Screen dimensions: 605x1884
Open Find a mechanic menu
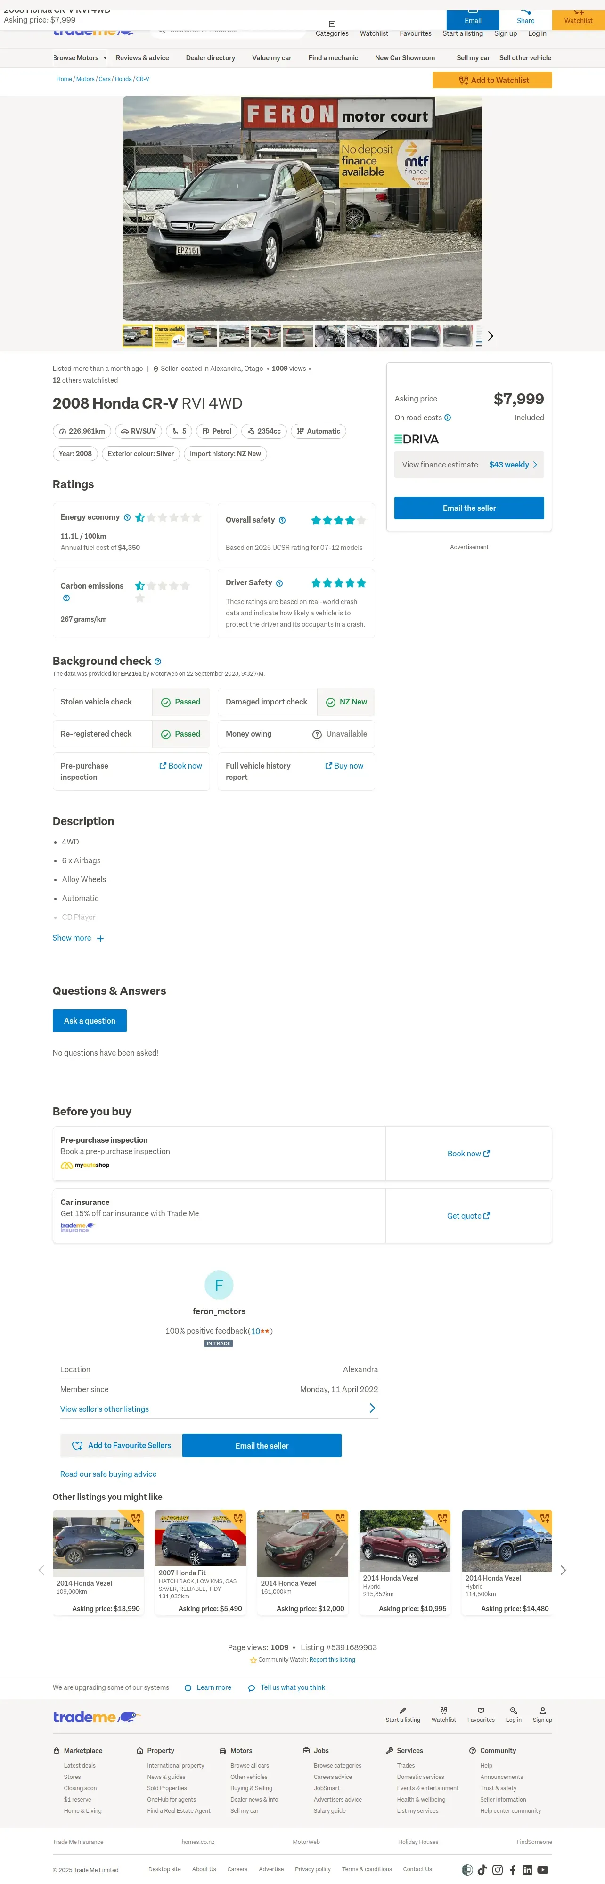(333, 58)
